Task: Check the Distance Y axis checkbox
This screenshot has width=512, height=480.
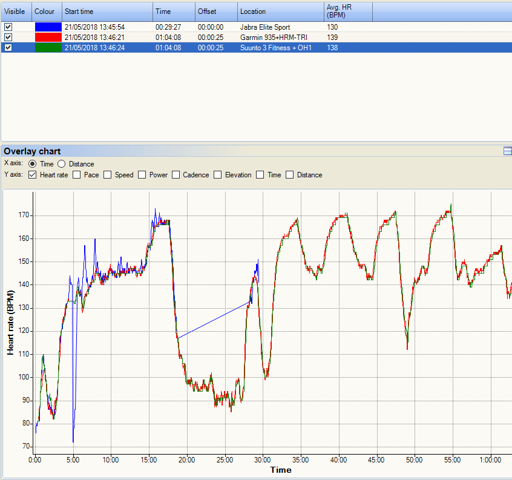Action: (290, 175)
